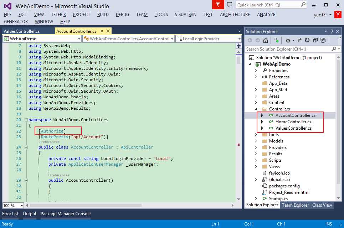Open the yue.fei account dropdown arrow
The height and width of the screenshot is (228, 344).
tap(330, 15)
